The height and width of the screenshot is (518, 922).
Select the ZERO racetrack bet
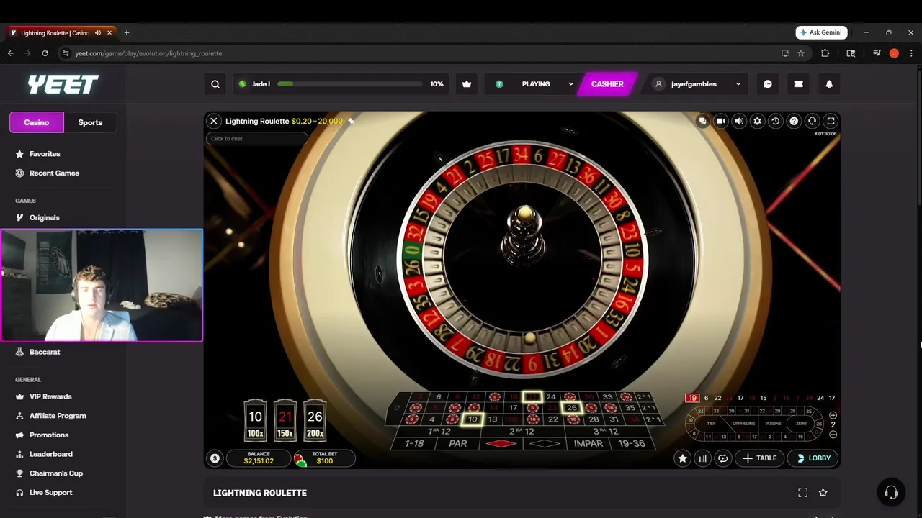pyautogui.click(x=801, y=424)
